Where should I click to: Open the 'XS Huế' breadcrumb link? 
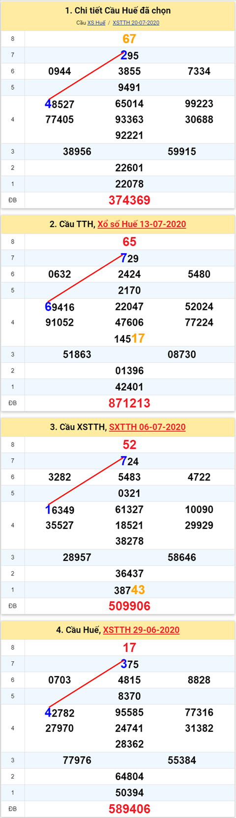[96, 23]
